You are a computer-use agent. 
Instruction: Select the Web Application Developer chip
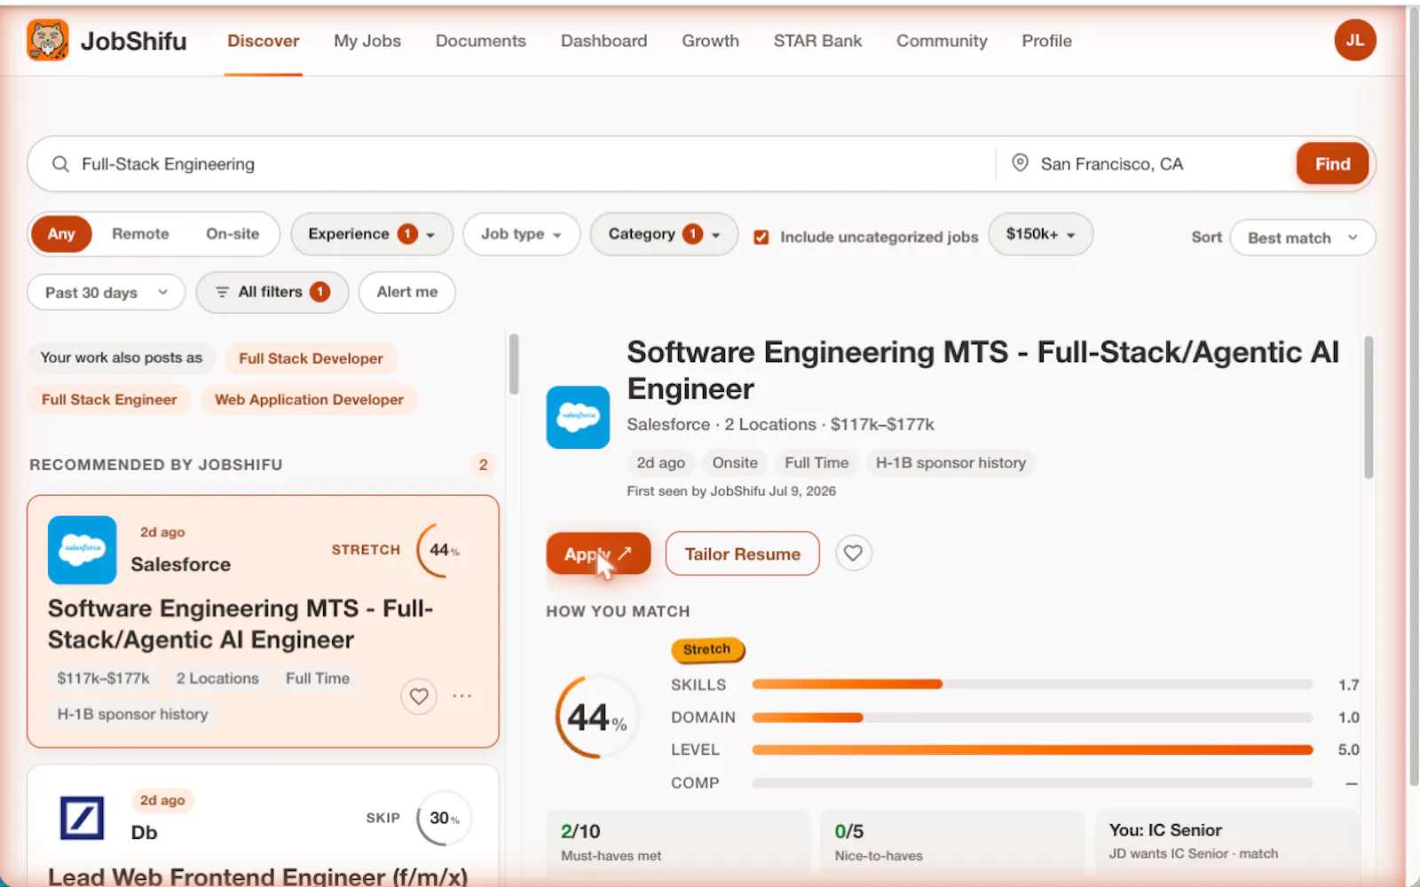(x=309, y=399)
